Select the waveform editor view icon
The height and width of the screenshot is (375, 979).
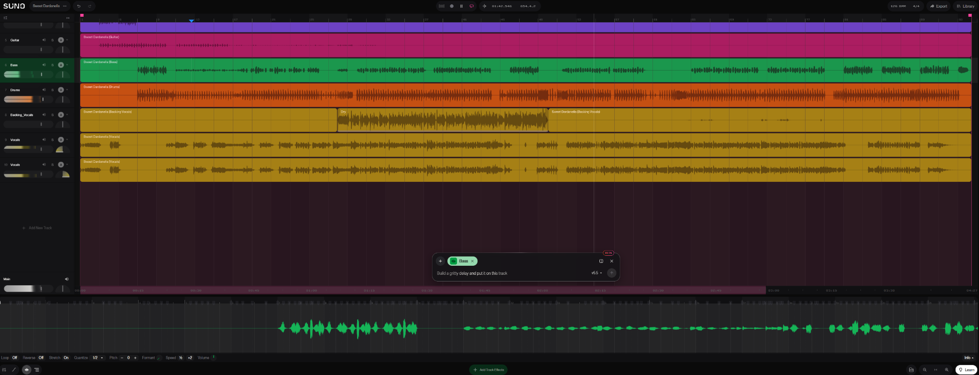[x=27, y=370]
